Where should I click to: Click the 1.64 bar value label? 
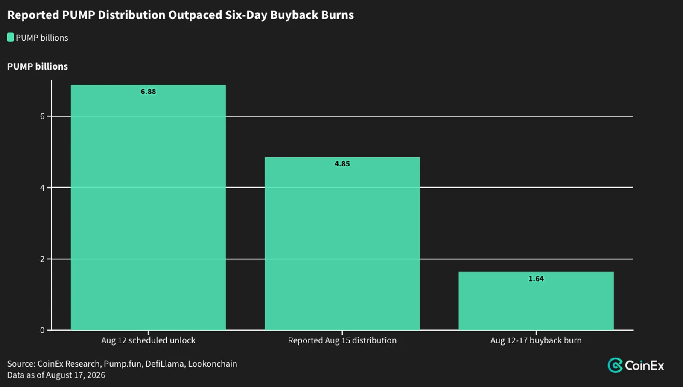click(536, 279)
